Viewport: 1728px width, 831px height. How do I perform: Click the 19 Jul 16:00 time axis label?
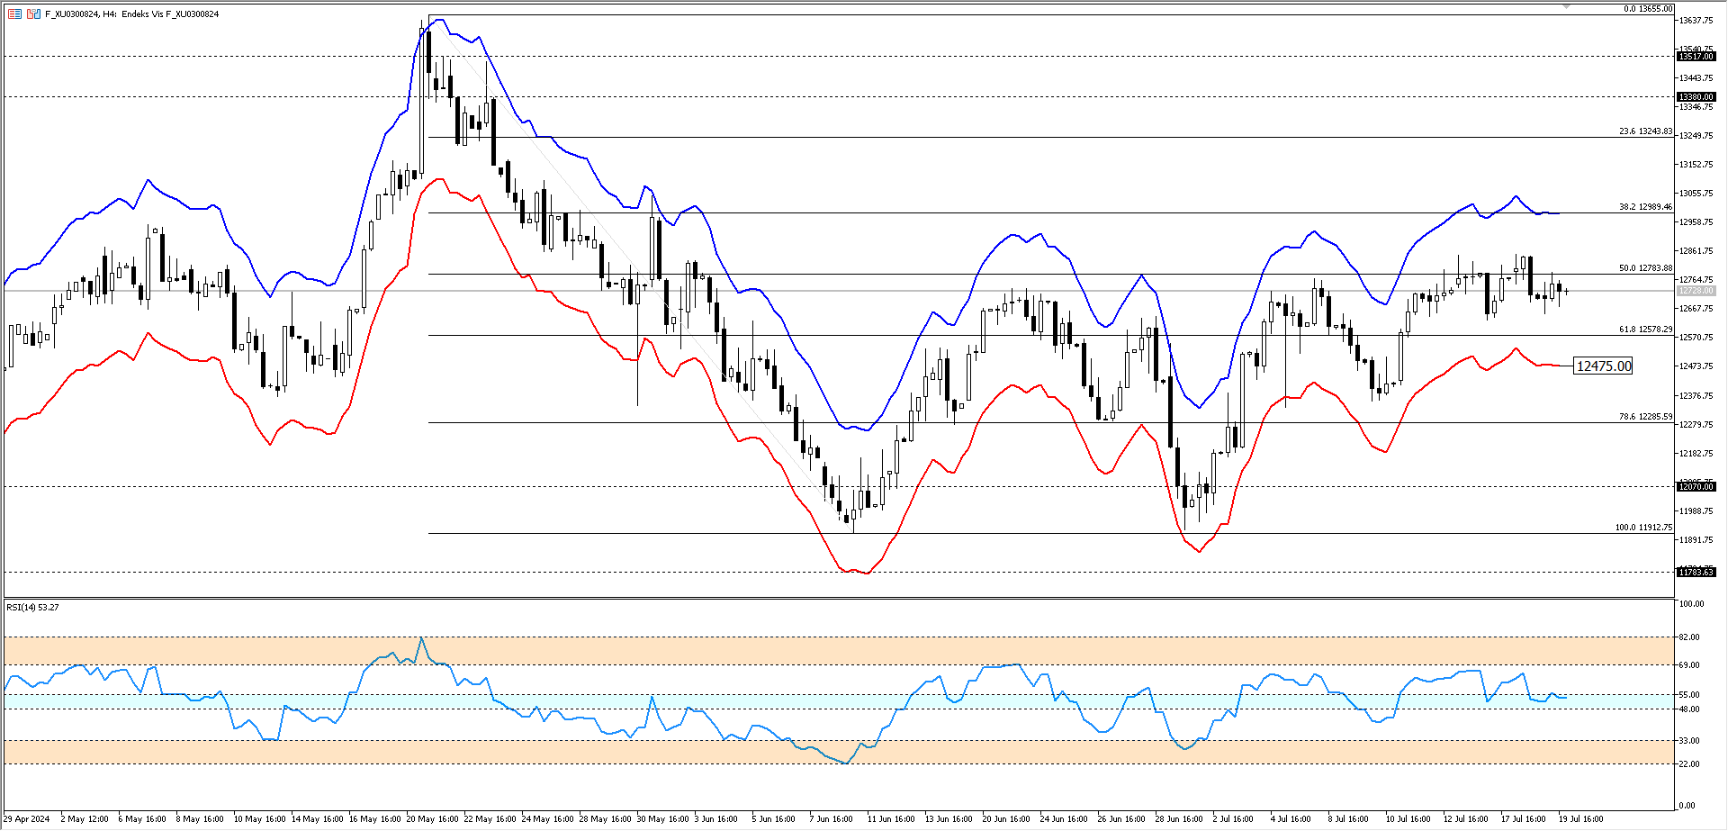coord(1580,819)
